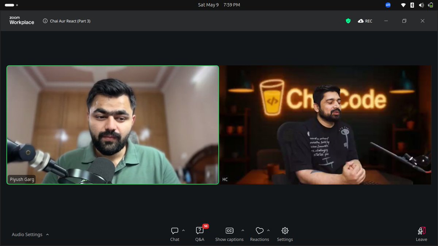This screenshot has width=438, height=246.
Task: Expand the captions options arrow
Action: point(243,230)
